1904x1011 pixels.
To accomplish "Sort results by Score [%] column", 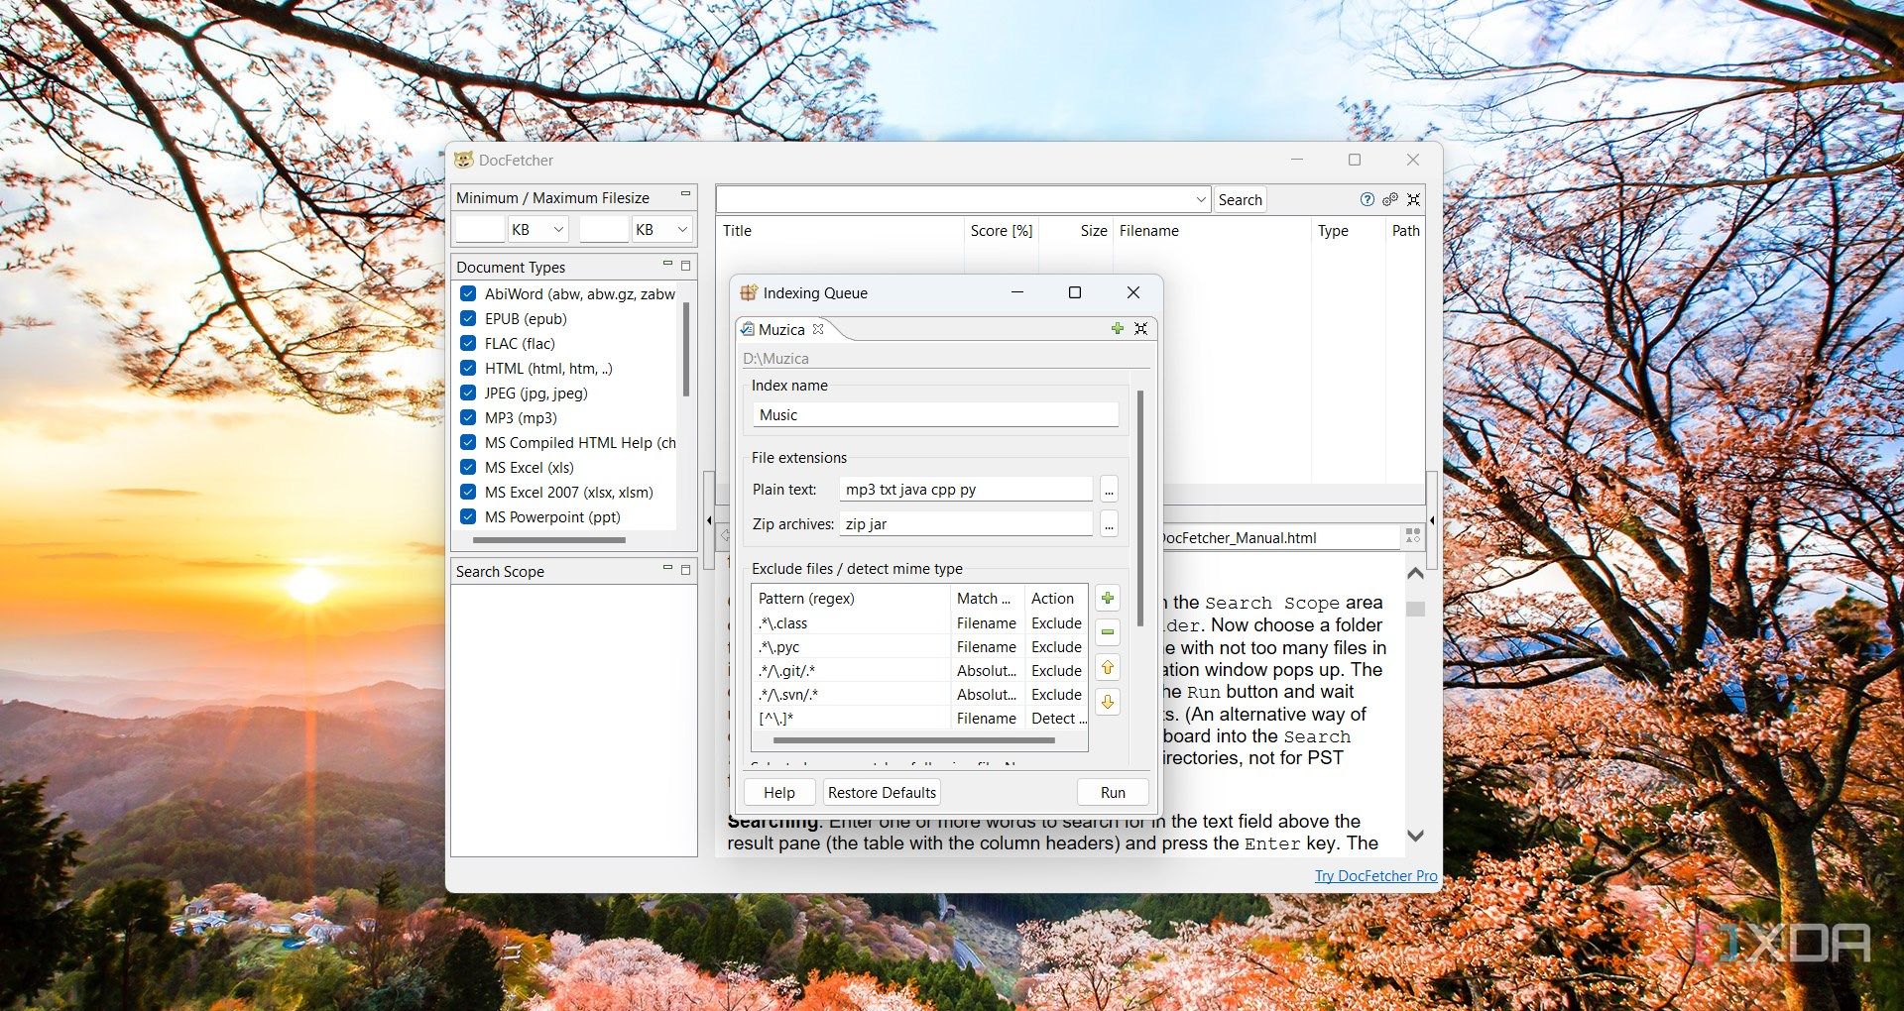I will pyautogui.click(x=1002, y=230).
